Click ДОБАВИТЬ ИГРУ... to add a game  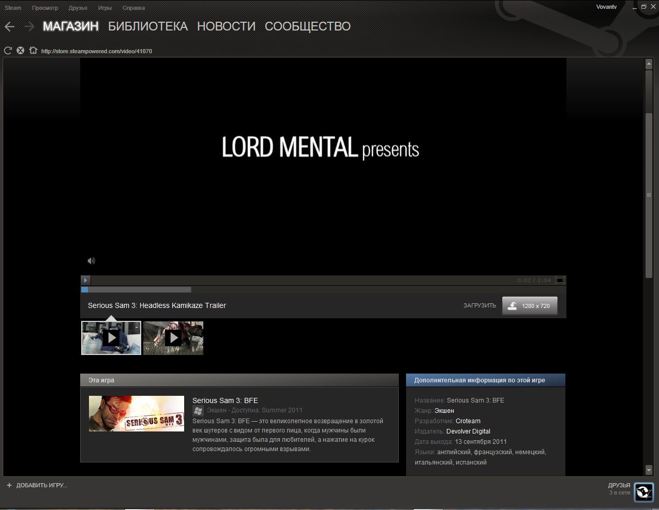click(x=37, y=485)
